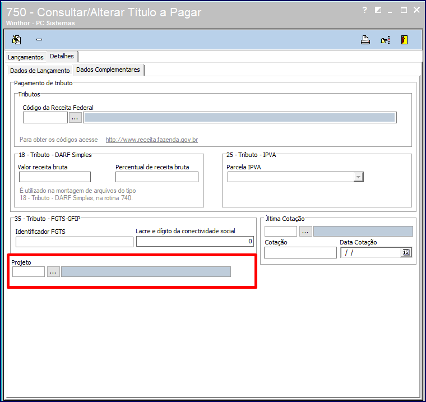Click the Cotação value field

300,252
